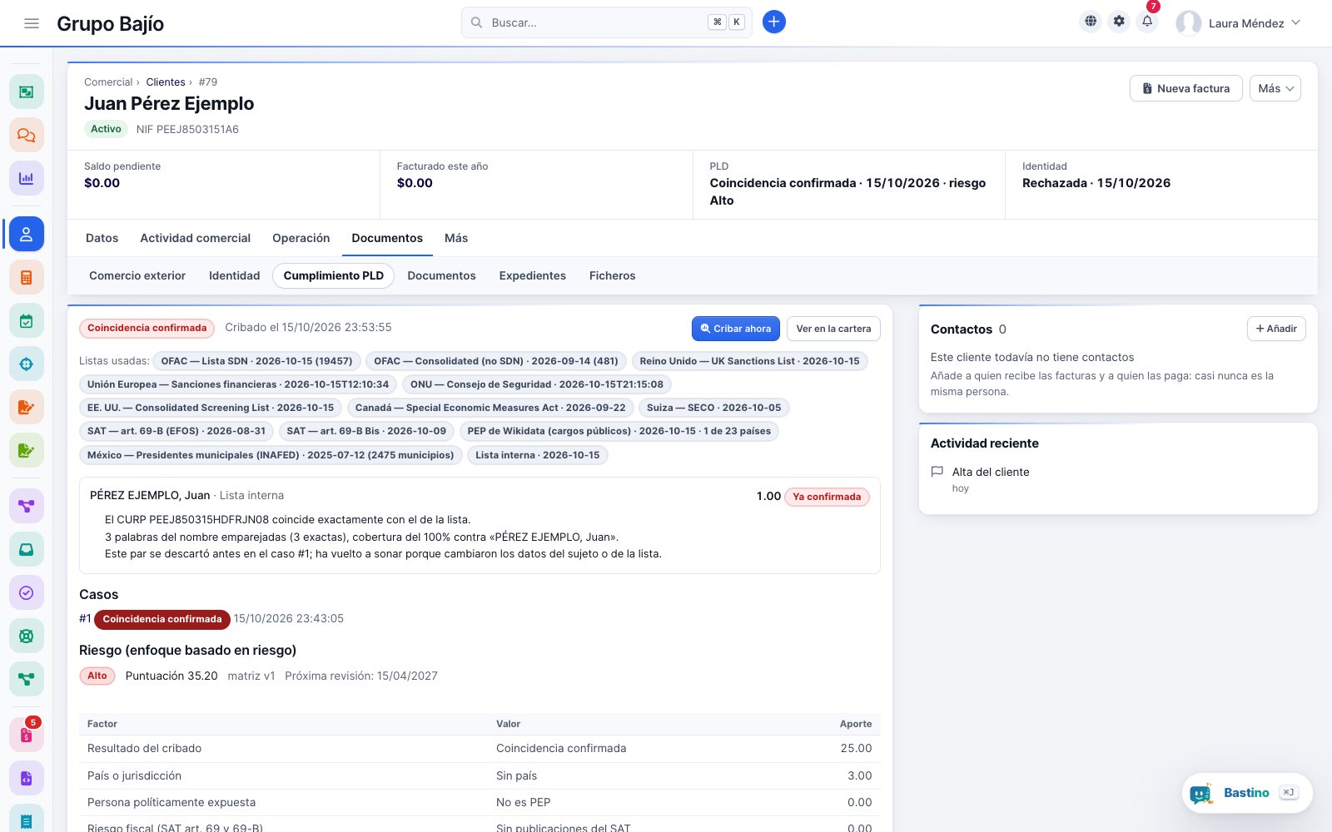Switch to the Datos tab
Image resolution: width=1332 pixels, height=832 pixels.
coord(102,238)
